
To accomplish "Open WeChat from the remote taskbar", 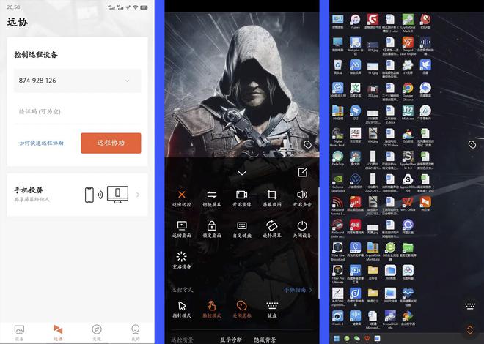I will tap(356, 339).
